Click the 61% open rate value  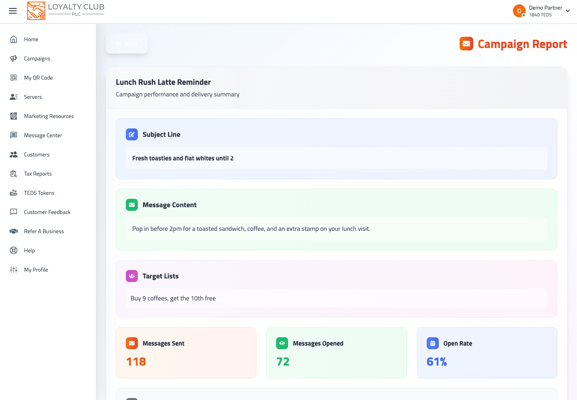click(x=437, y=362)
